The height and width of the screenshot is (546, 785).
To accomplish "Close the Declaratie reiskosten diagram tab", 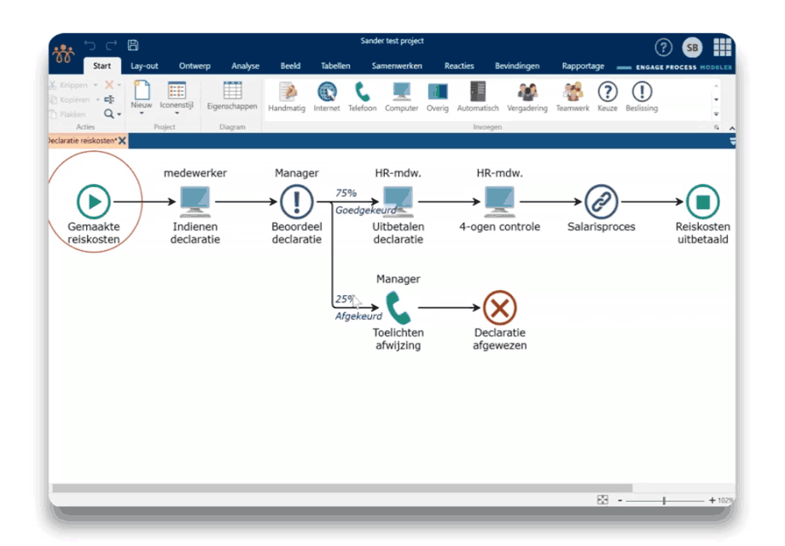I will coord(122,141).
